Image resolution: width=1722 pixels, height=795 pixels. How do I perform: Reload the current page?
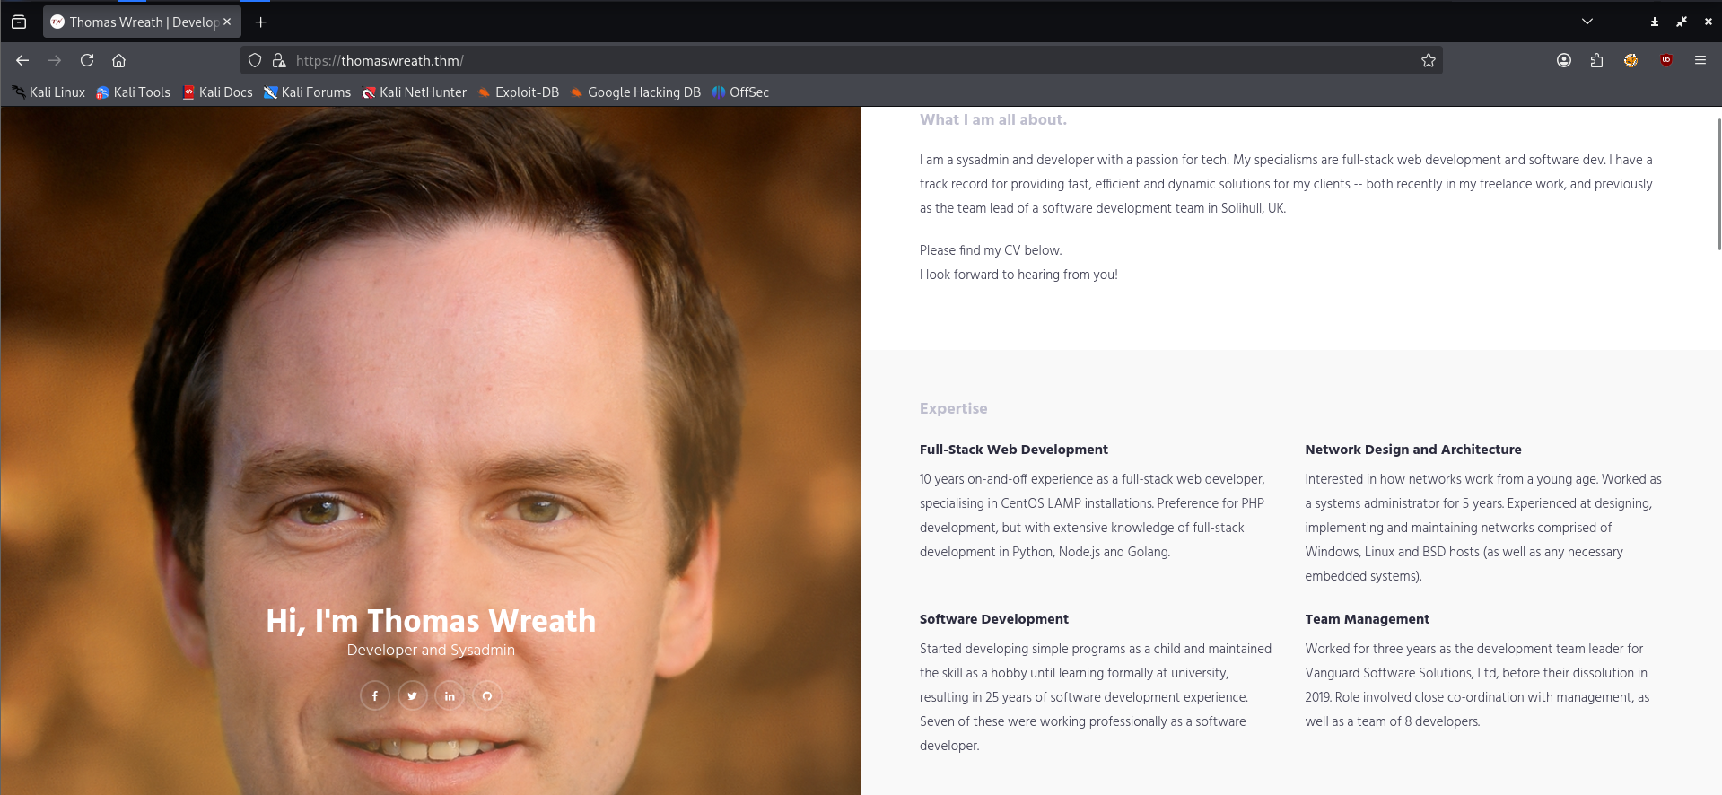[87, 60]
